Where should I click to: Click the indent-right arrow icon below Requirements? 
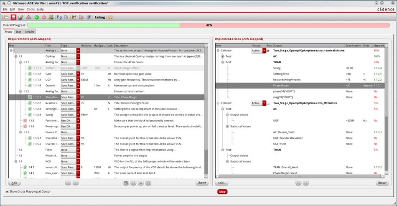click(148, 183)
